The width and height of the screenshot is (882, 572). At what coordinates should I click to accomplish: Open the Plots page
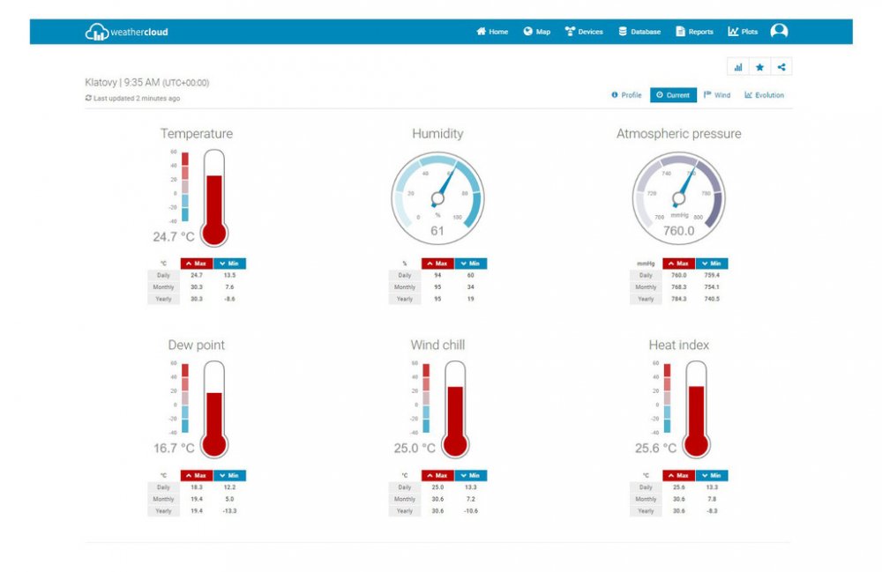(x=743, y=32)
